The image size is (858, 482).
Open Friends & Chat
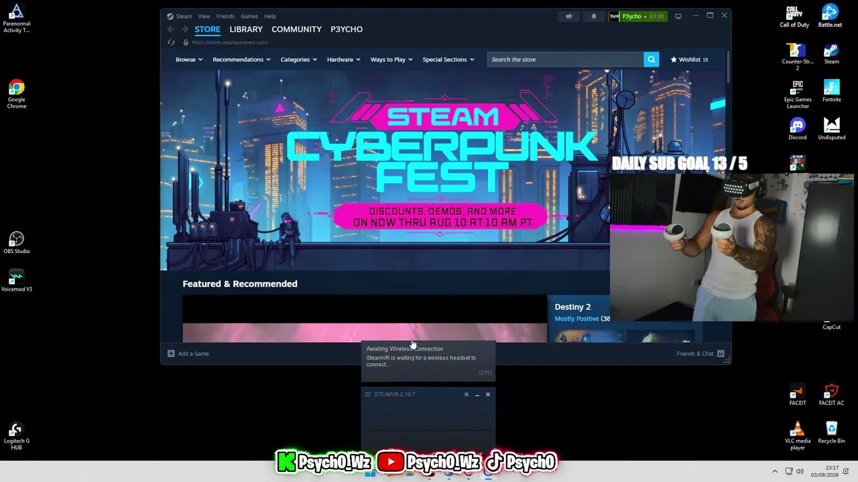(x=700, y=353)
